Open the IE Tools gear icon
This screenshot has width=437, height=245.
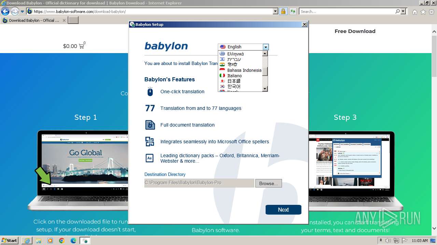coord(432,12)
